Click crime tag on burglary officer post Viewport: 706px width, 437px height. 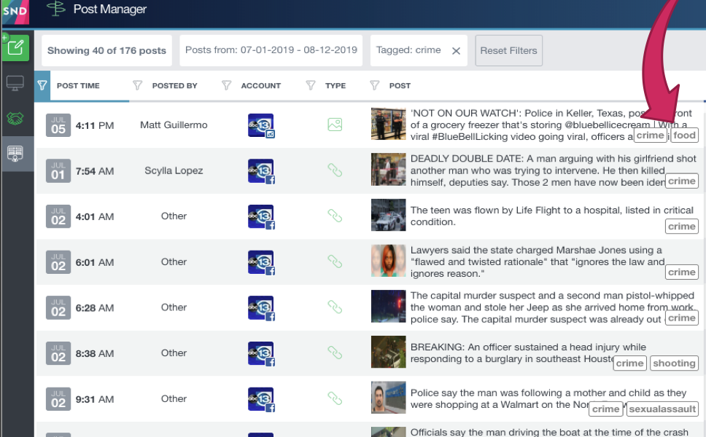[630, 363]
